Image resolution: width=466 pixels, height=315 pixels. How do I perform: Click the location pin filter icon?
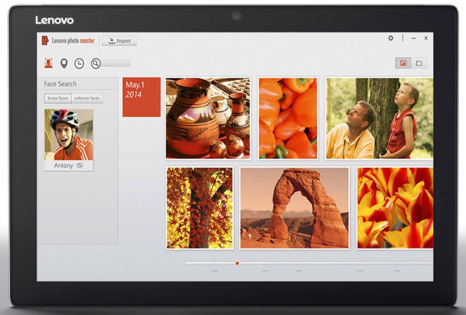64,63
